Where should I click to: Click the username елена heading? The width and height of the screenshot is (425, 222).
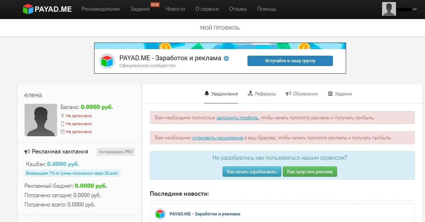click(x=33, y=95)
